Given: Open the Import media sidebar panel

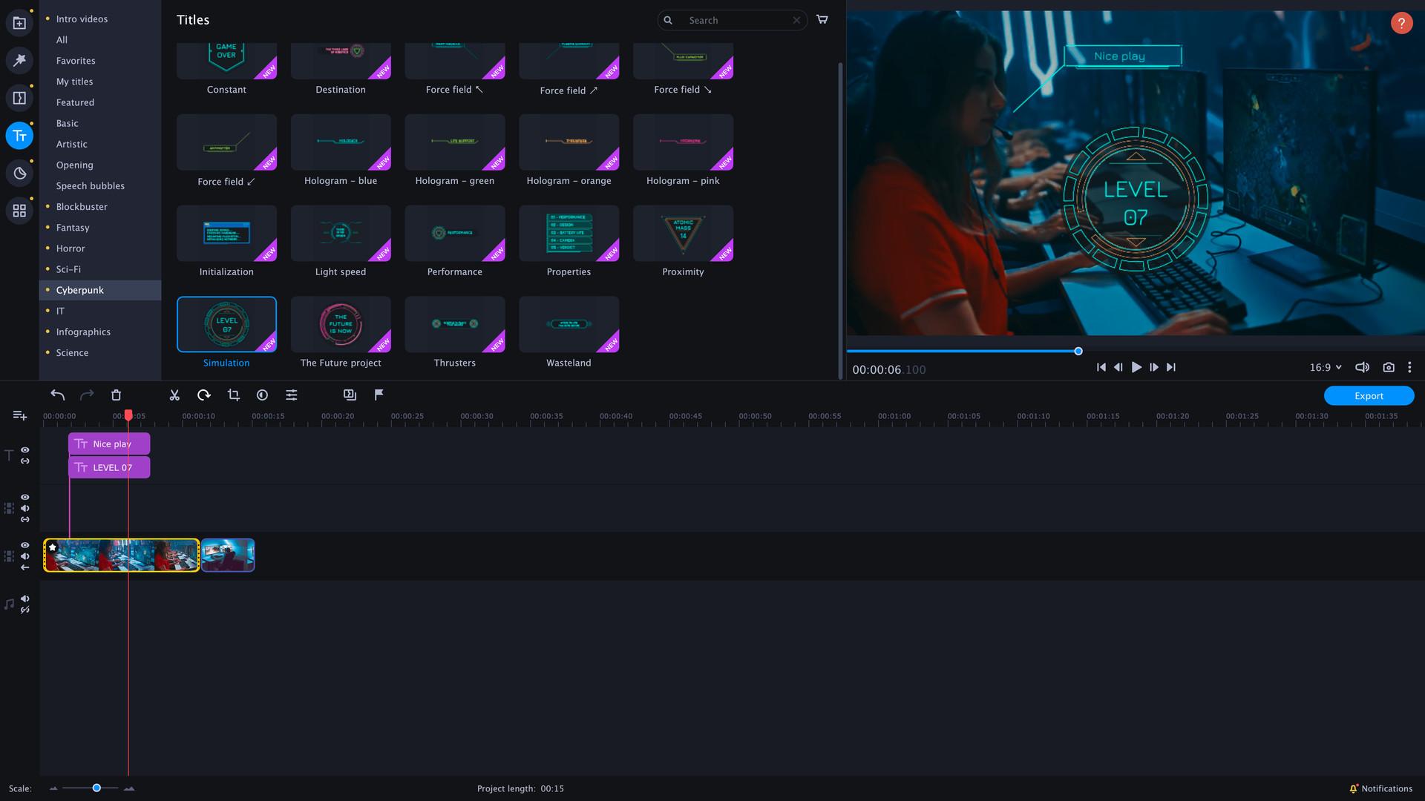Looking at the screenshot, I should click(x=19, y=22).
